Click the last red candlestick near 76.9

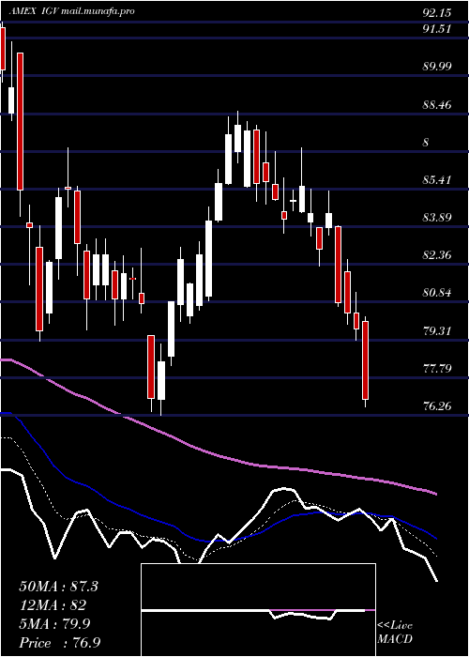click(366, 360)
